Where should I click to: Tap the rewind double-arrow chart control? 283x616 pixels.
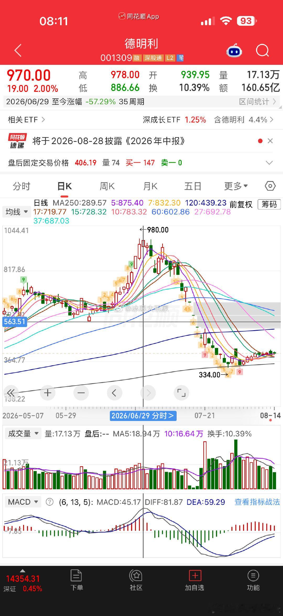11,393
